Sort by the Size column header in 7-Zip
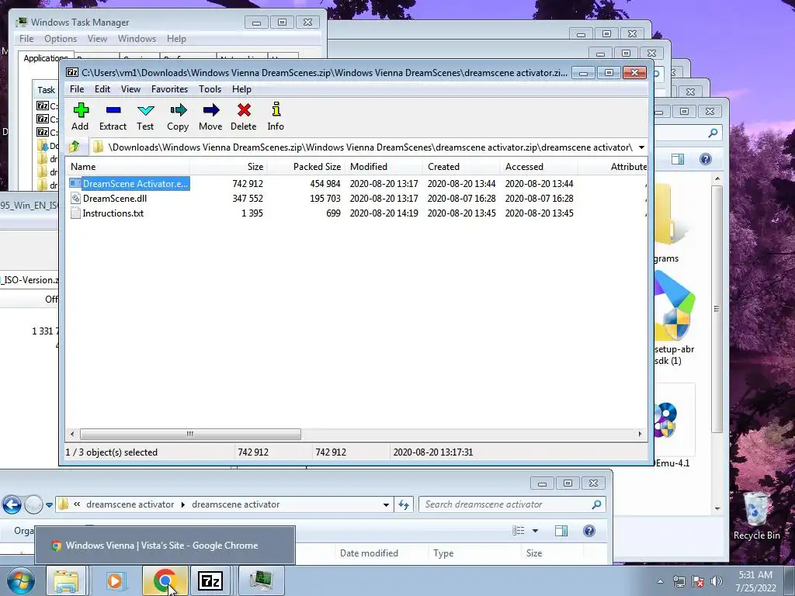This screenshot has height=596, width=795. click(x=228, y=167)
